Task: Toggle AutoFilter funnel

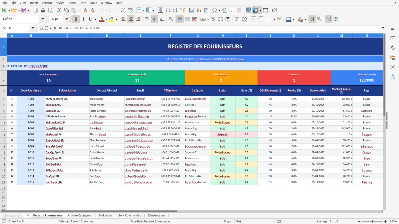Action: (x=182, y=10)
